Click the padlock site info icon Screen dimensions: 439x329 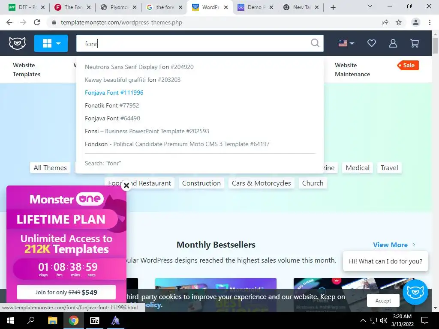click(54, 22)
